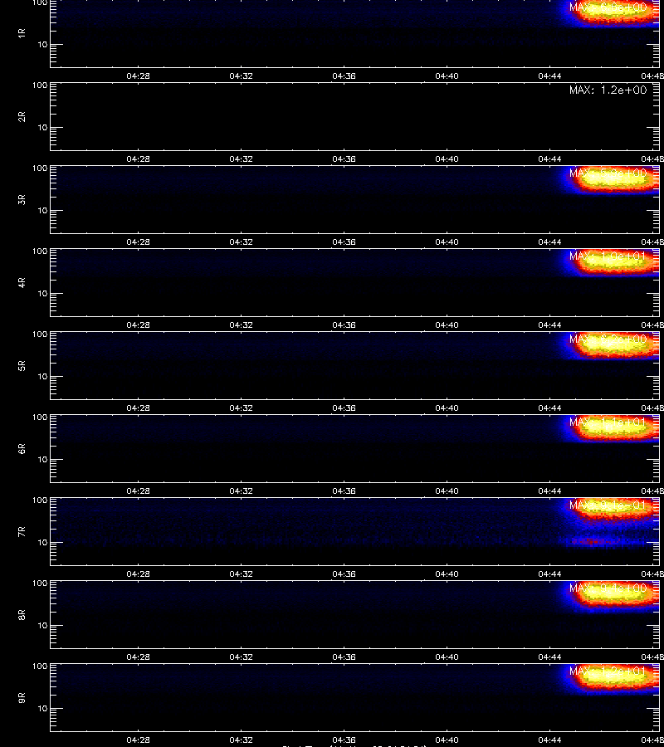
Task: Click the 04:32 tick label under the 7R panel
Action: coord(241,574)
